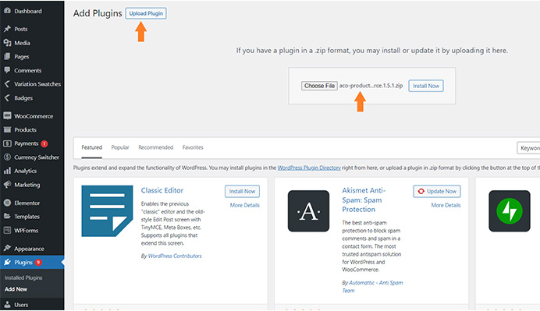Click the Currency Switcher icon
This screenshot has height=311, width=540.
[x=7, y=157]
